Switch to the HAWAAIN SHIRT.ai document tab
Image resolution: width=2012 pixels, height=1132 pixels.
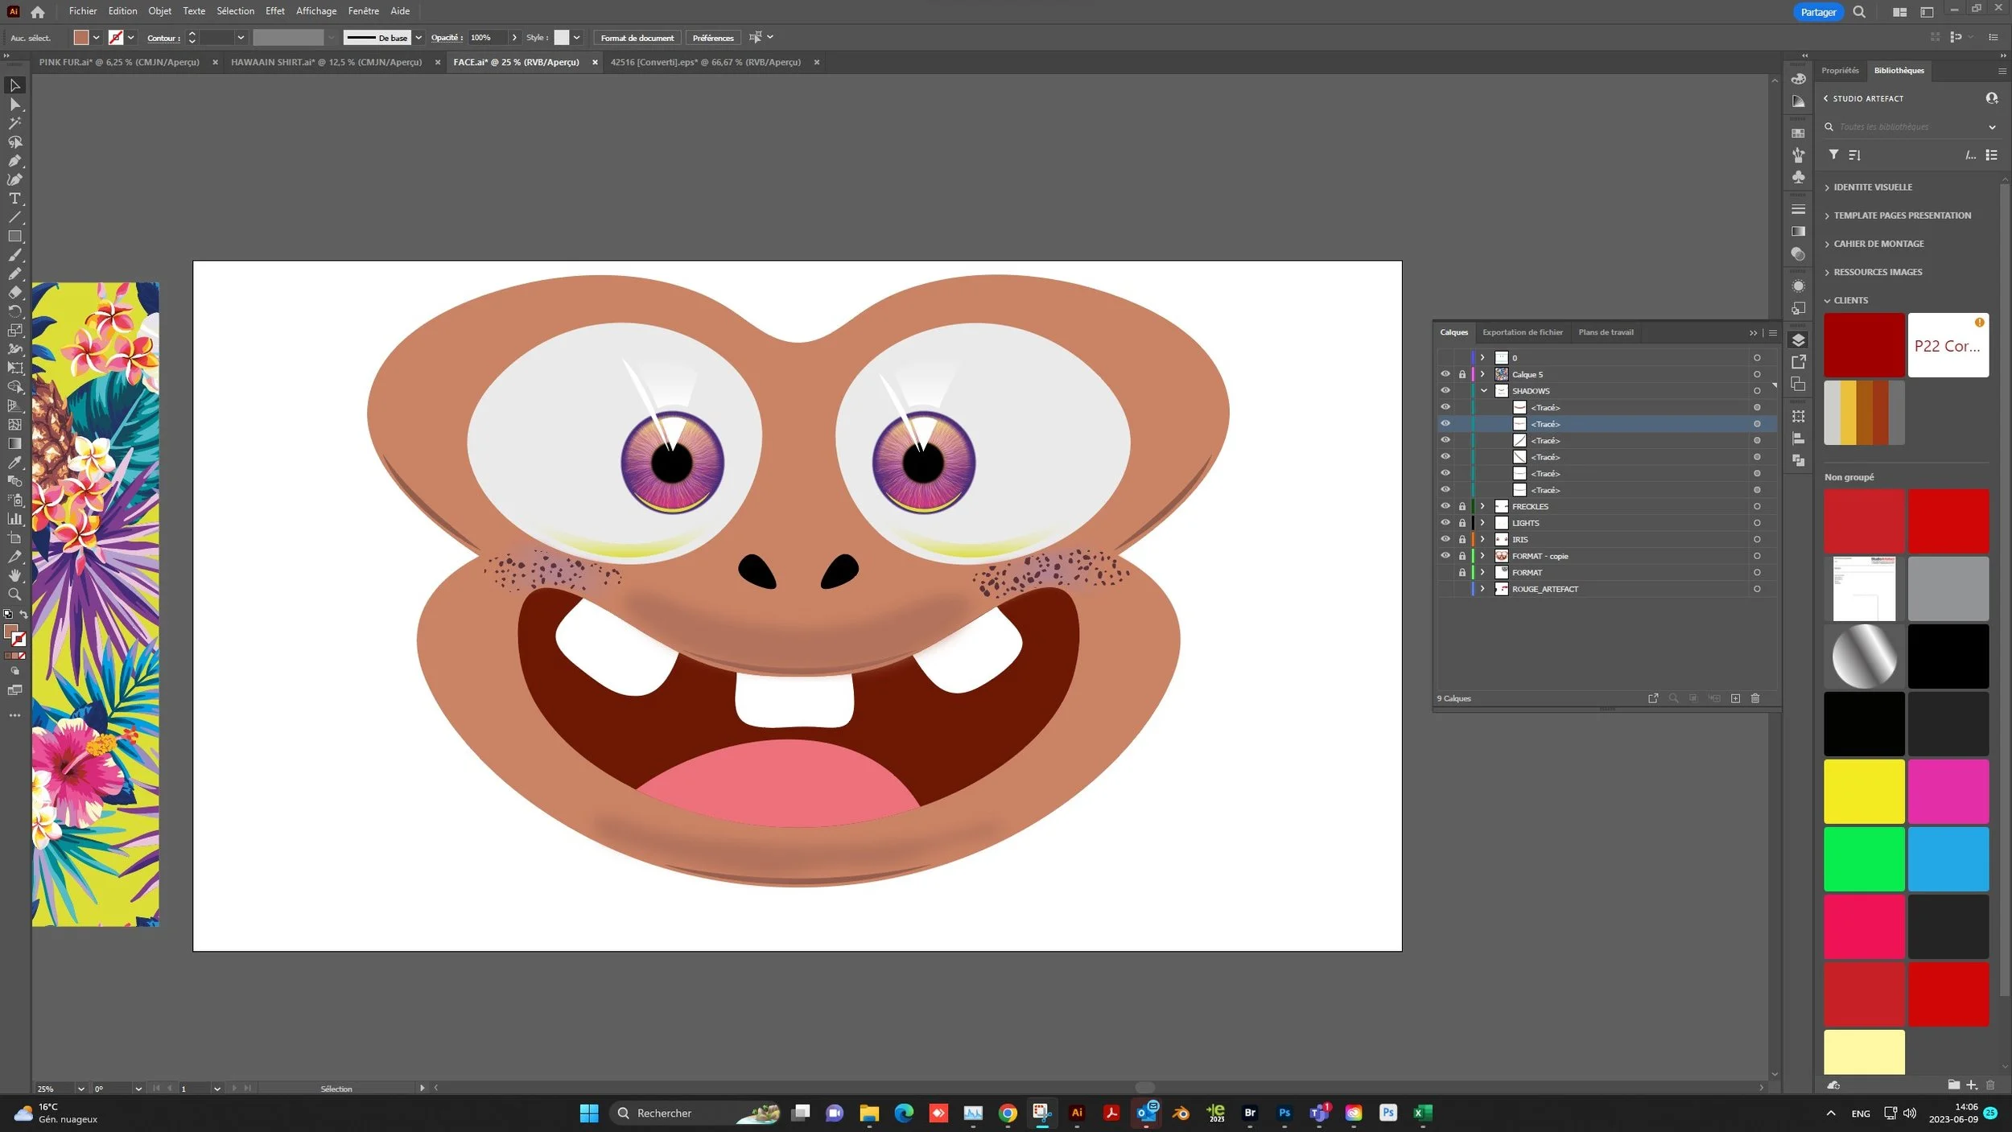[326, 62]
